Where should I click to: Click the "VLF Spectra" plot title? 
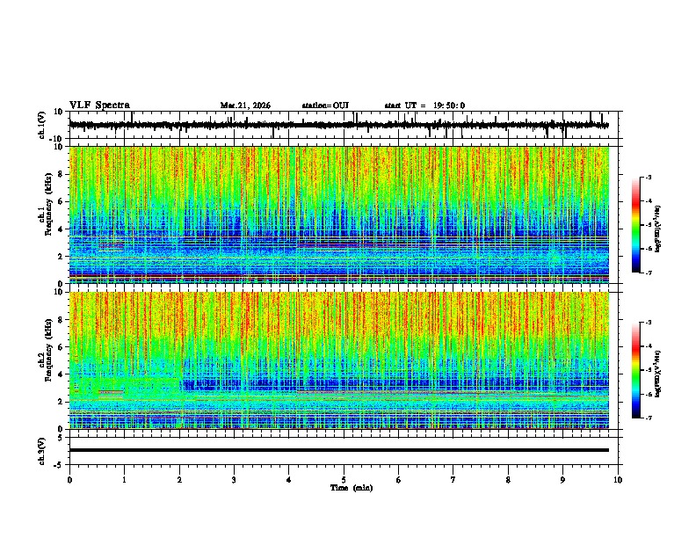[100, 105]
